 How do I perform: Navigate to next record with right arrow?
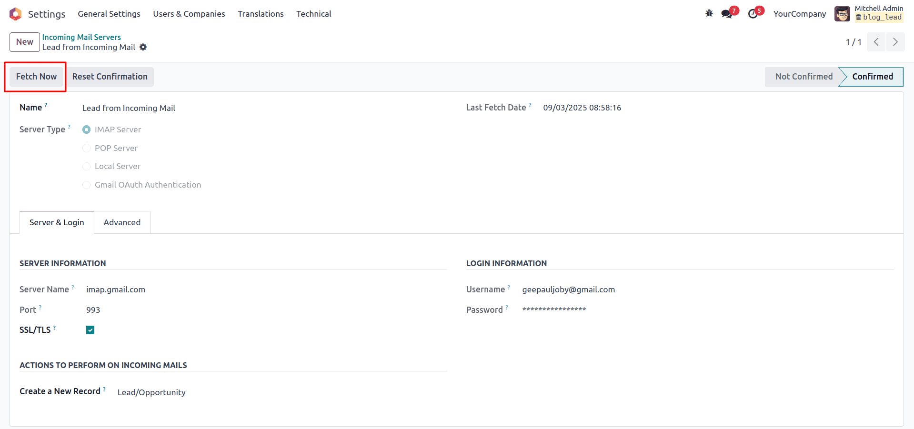pyautogui.click(x=895, y=42)
